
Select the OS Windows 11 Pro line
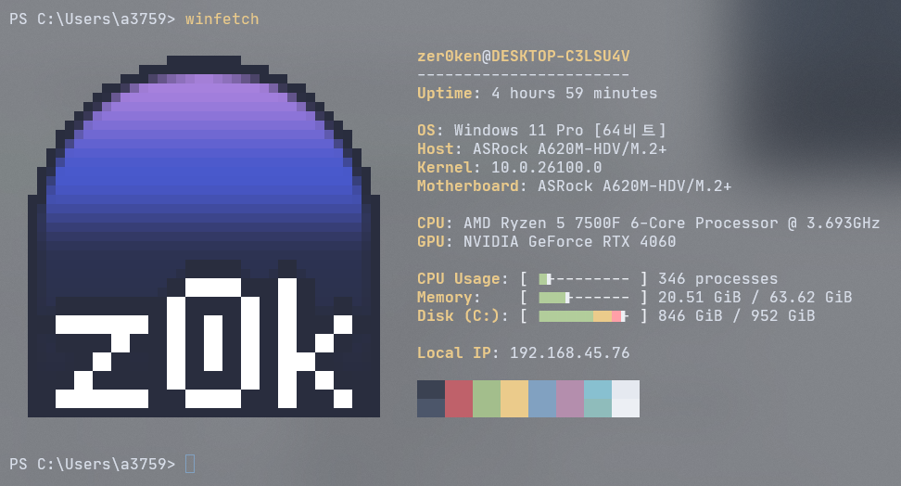click(x=542, y=131)
